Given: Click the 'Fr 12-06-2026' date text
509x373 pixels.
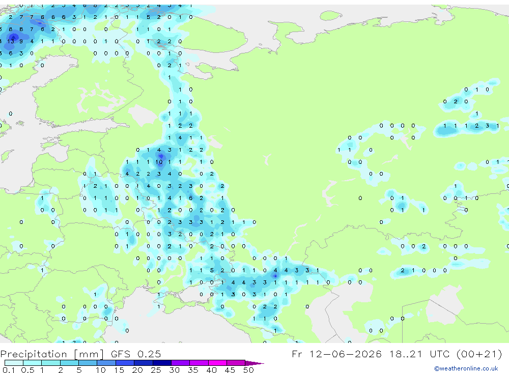Looking at the screenshot, I should 336,354.
